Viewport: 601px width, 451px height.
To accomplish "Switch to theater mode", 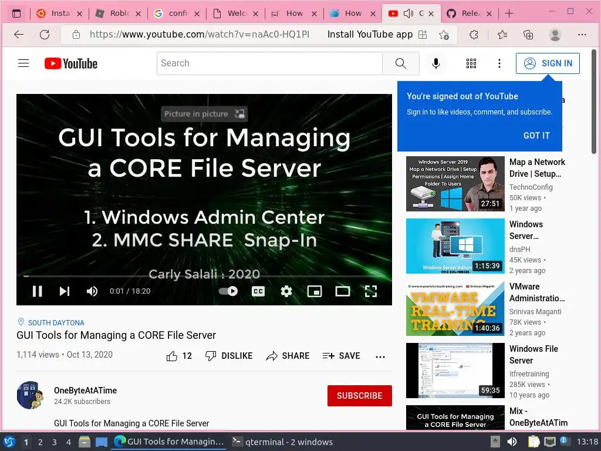I will (343, 291).
